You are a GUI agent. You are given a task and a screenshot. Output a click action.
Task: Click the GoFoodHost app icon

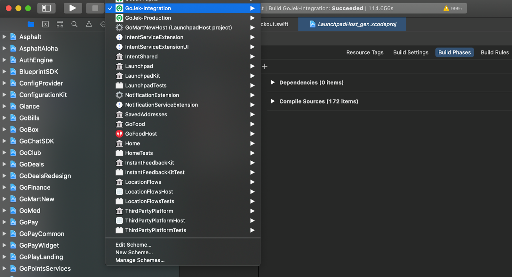tap(119, 134)
